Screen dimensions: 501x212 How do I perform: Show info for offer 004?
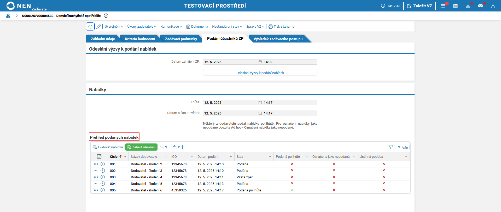point(103,184)
